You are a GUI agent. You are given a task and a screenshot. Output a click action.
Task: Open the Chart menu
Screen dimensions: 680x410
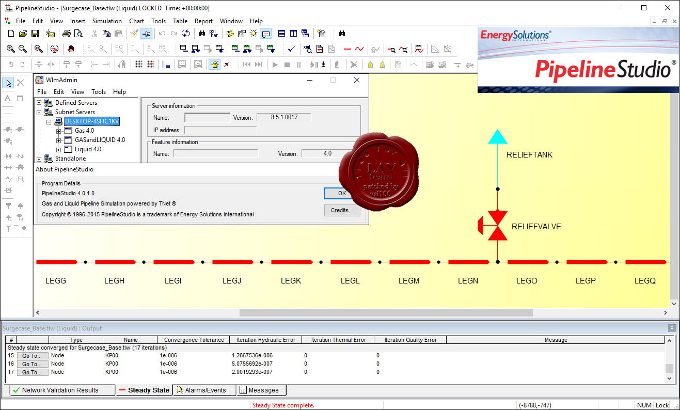click(137, 21)
